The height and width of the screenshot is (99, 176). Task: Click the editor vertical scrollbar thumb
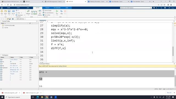173,51
